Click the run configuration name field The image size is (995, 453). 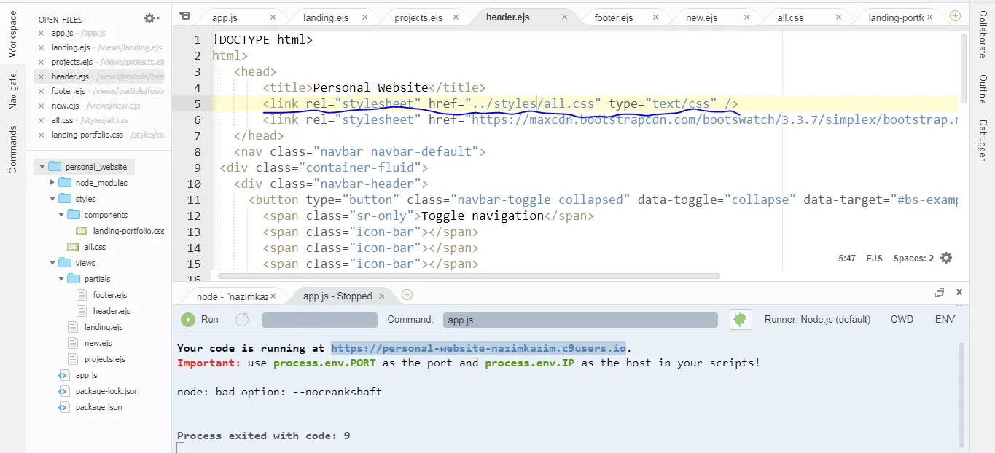(320, 320)
